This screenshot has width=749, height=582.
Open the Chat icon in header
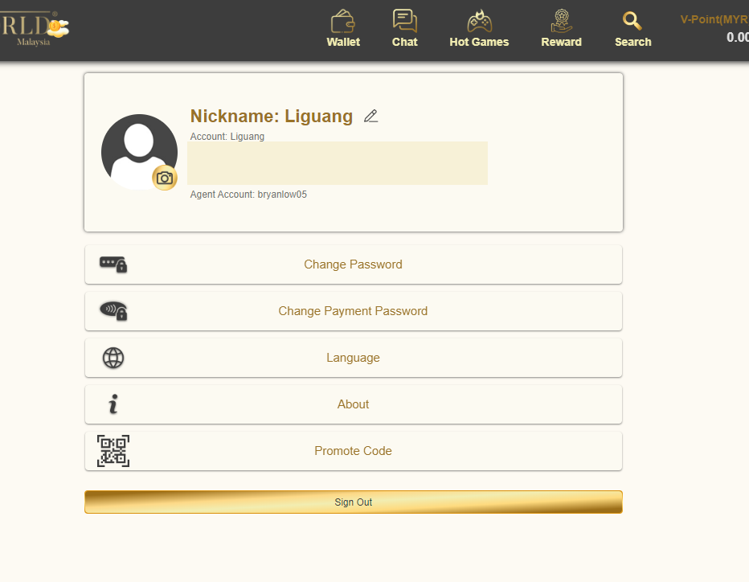(x=404, y=29)
